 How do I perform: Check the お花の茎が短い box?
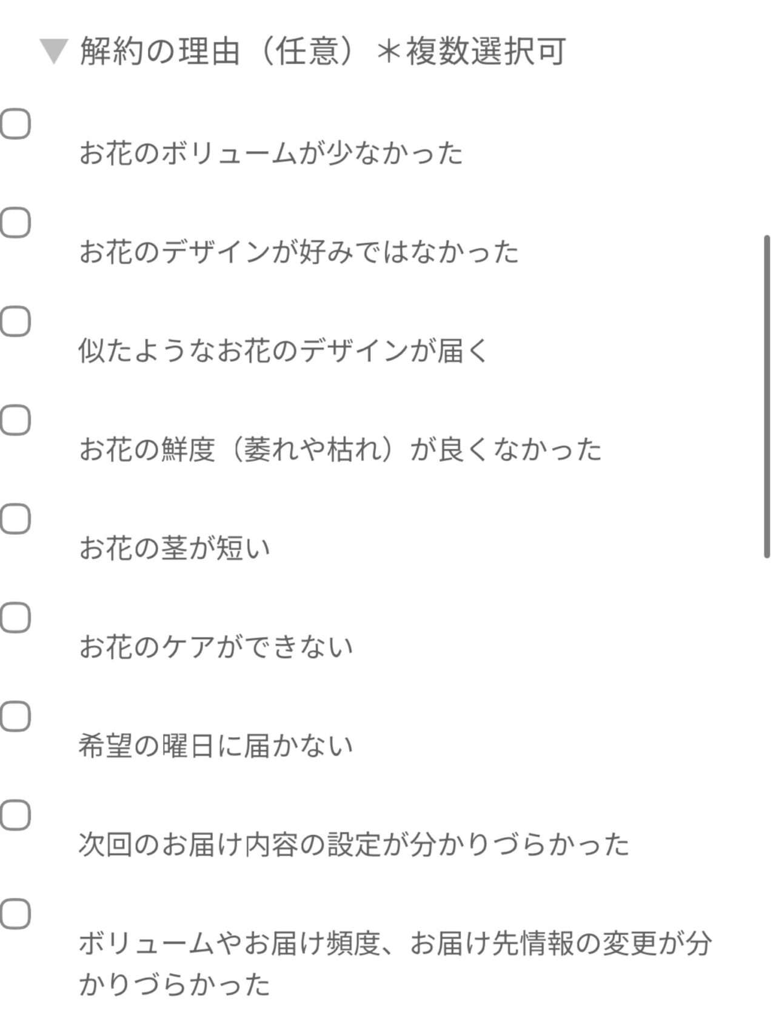[15, 519]
